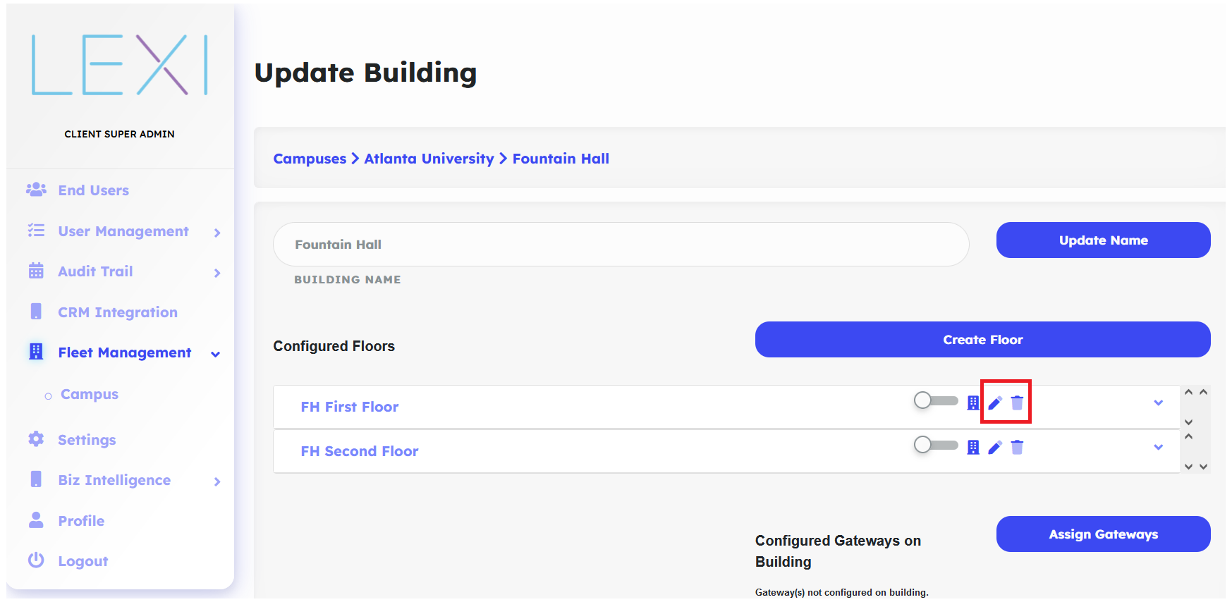1232x614 pixels.
Task: Expand the User Management submenu
Action: tap(217, 233)
